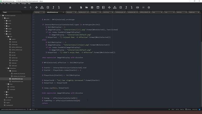Open options.rpy in the tree
This screenshot has width=202, height=114.
click(x=14, y=58)
